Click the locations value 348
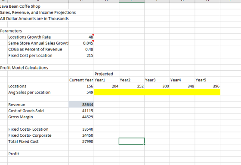 182,86
